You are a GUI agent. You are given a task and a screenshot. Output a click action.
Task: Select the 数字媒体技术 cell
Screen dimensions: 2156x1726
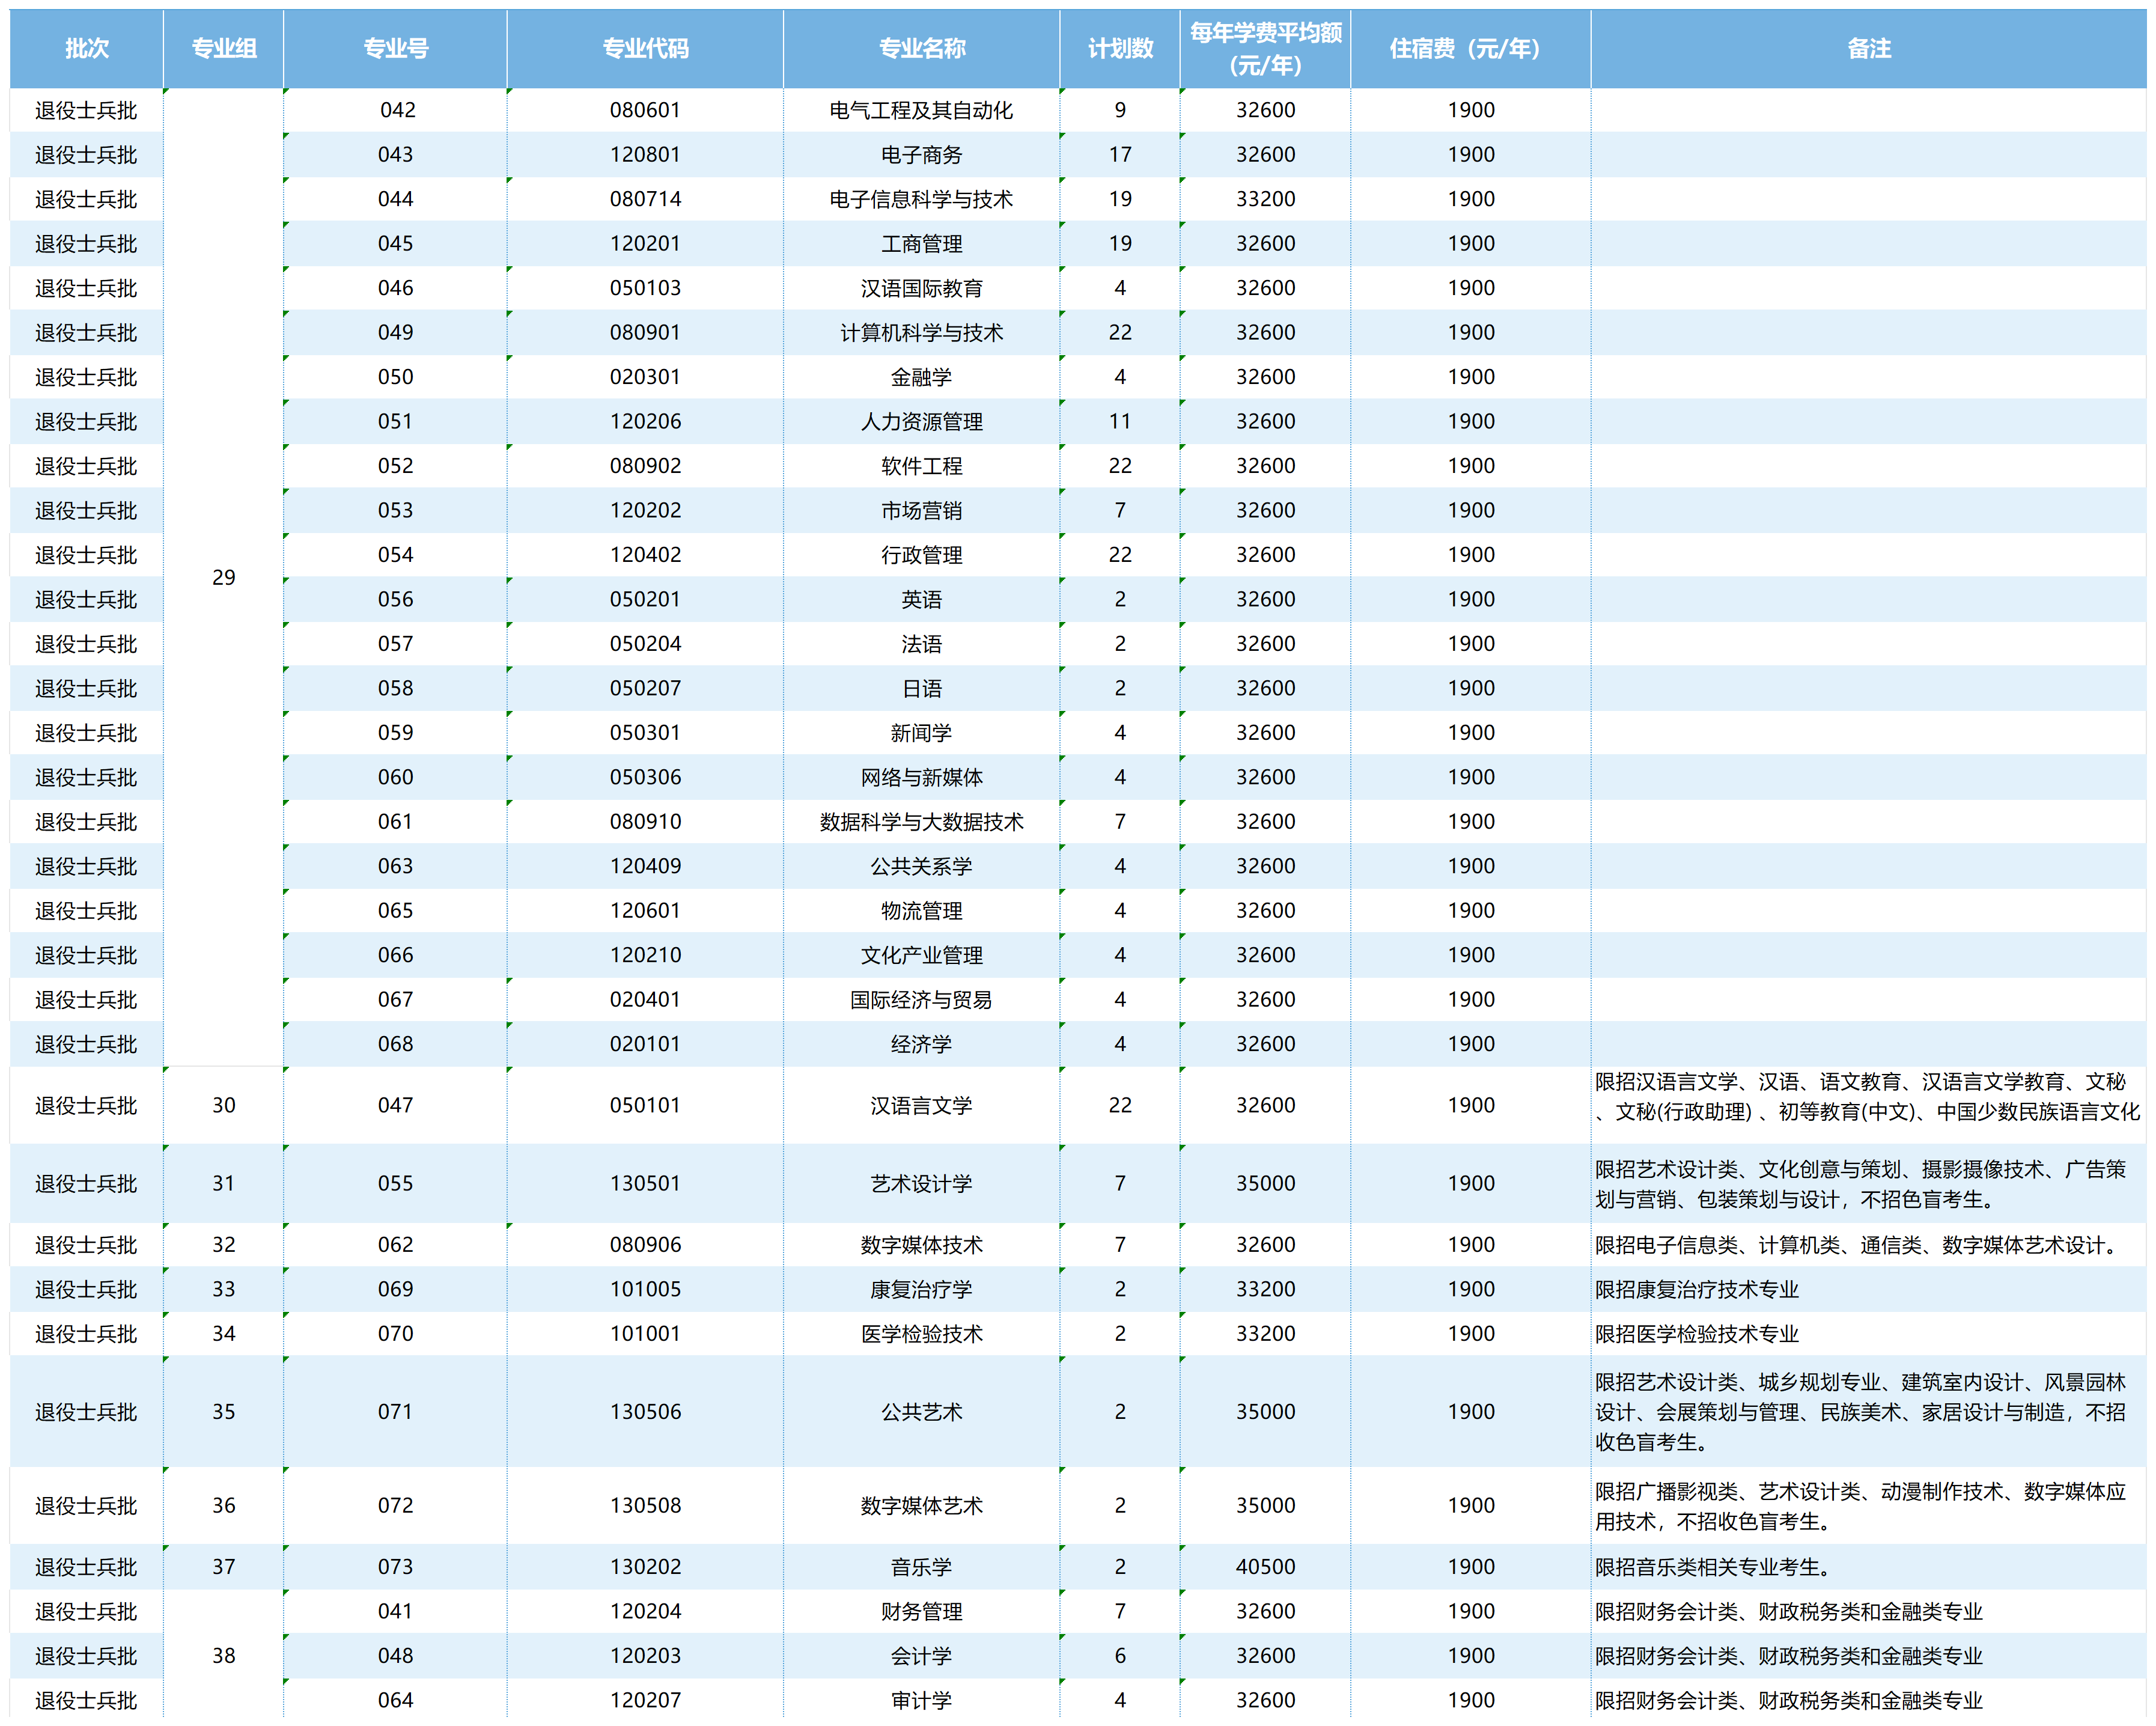(921, 1245)
